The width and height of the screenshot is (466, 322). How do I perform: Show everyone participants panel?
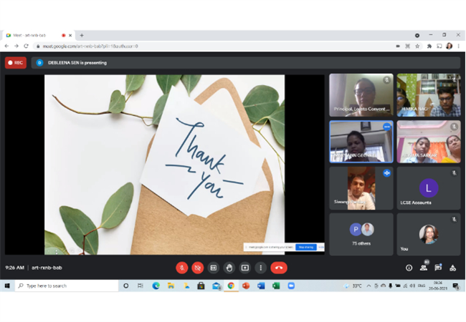424,268
